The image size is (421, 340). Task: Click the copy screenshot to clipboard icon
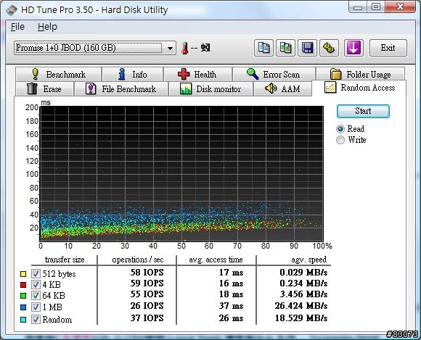coord(286,48)
